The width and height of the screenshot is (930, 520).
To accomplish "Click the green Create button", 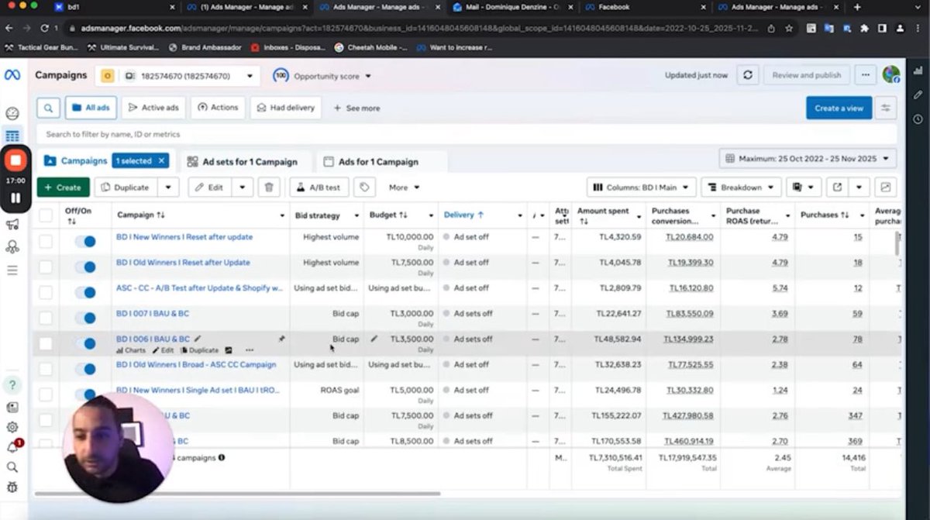I will (63, 187).
